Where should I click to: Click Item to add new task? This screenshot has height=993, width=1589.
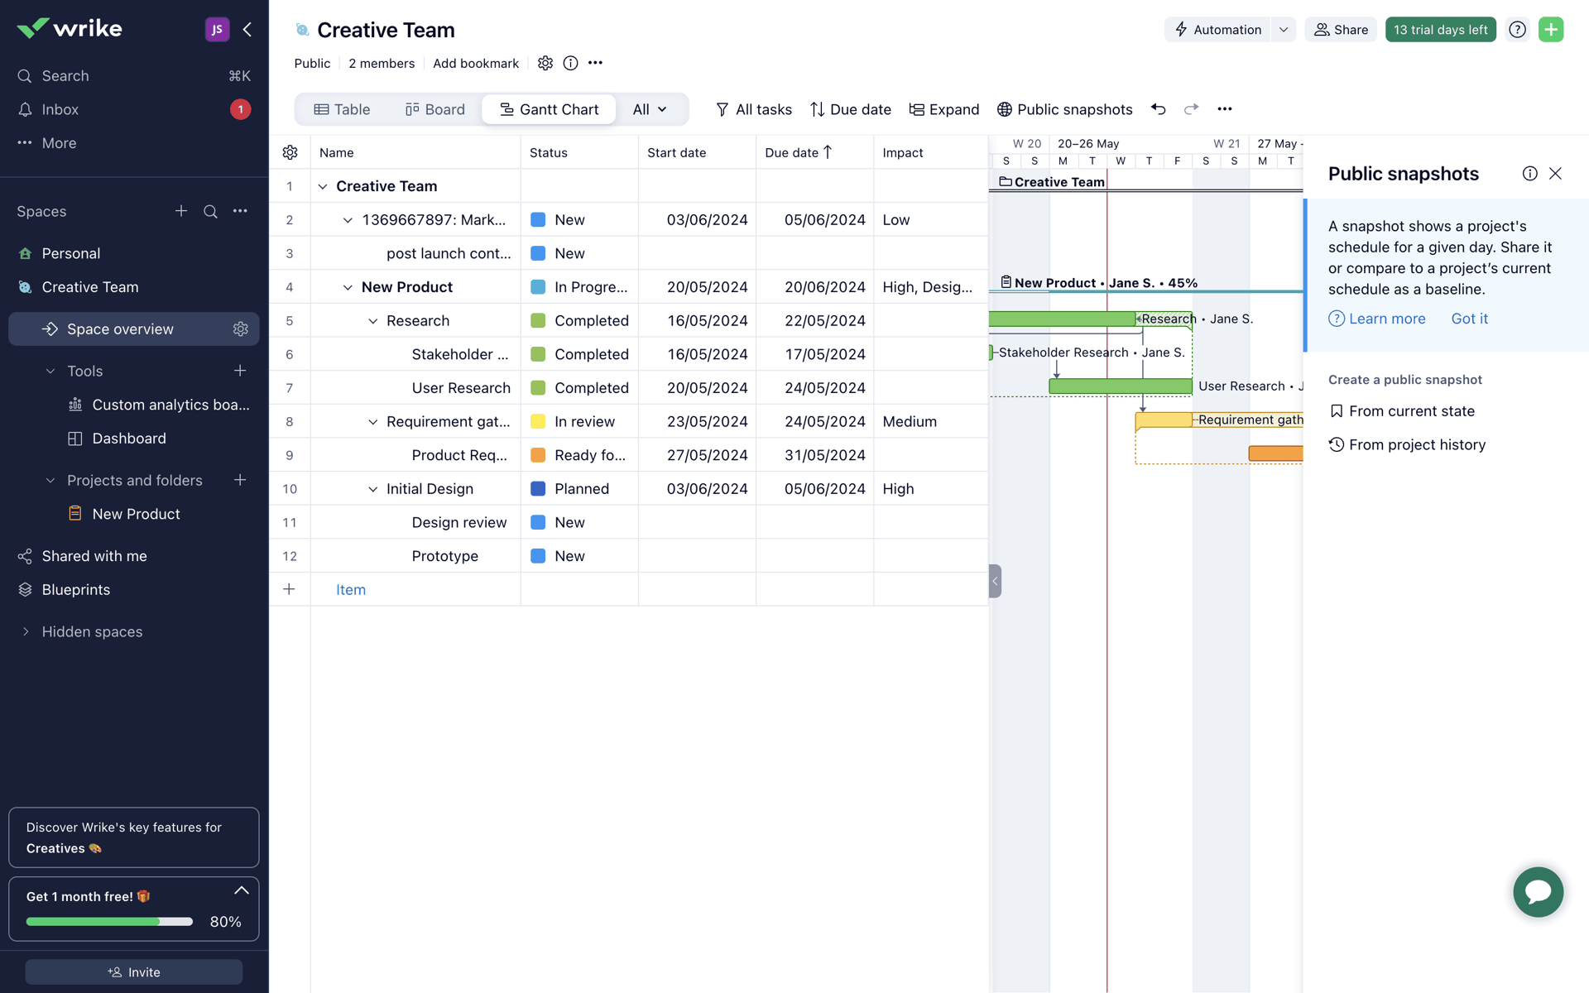click(x=351, y=590)
